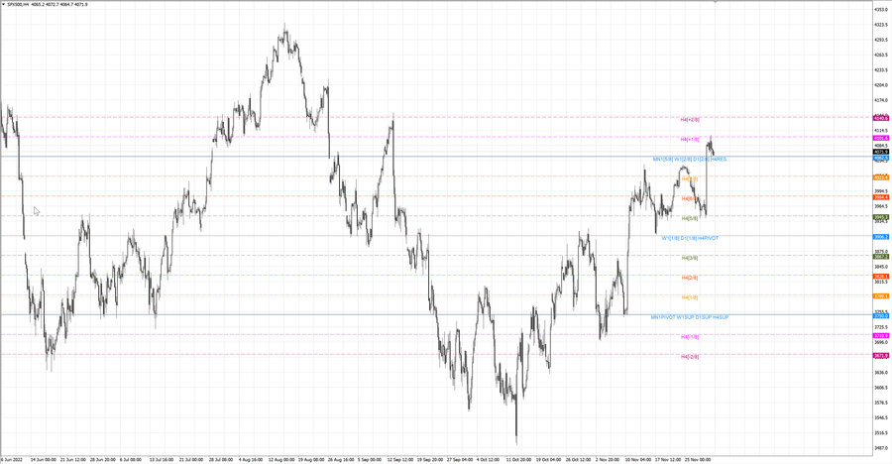
Task: Click the 3945.3 olive price tag
Action: (881, 217)
